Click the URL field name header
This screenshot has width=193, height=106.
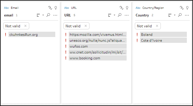[x=68, y=15]
